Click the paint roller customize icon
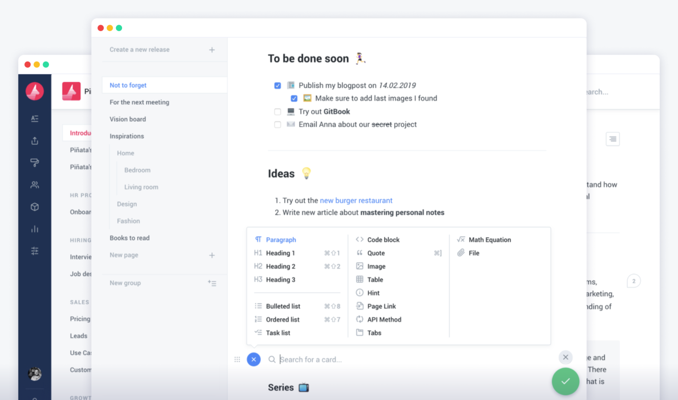678x400 pixels. point(34,163)
